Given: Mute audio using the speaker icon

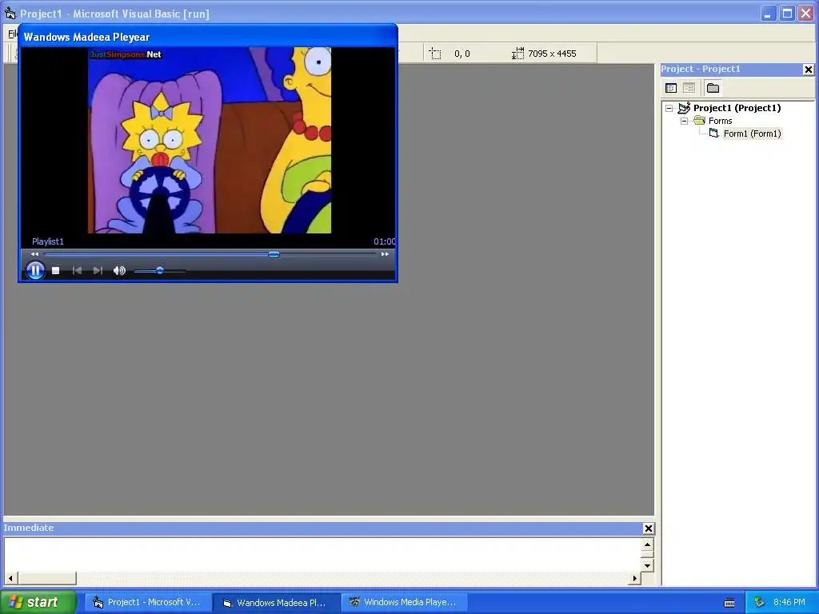Looking at the screenshot, I should coord(120,270).
